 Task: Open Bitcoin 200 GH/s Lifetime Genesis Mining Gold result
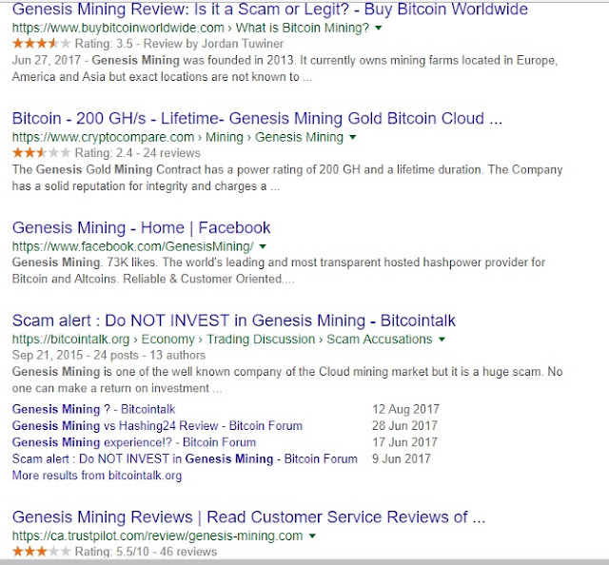(257, 118)
